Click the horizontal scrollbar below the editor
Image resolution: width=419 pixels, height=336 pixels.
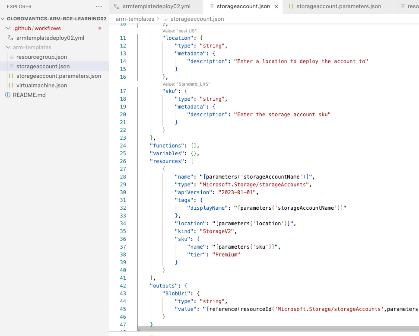(278, 329)
